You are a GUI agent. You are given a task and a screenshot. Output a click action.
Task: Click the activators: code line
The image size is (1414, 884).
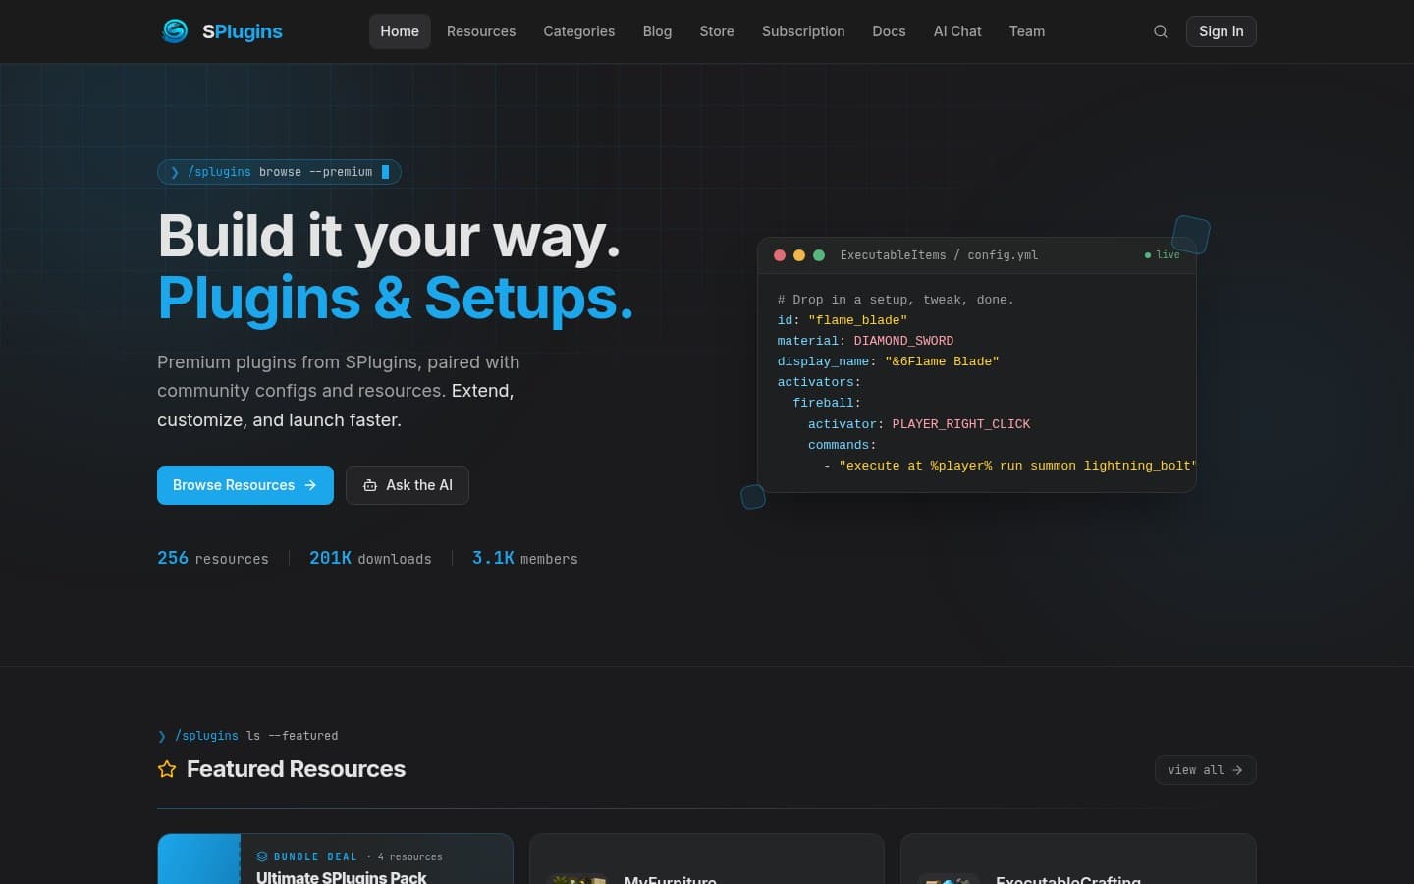[819, 382]
